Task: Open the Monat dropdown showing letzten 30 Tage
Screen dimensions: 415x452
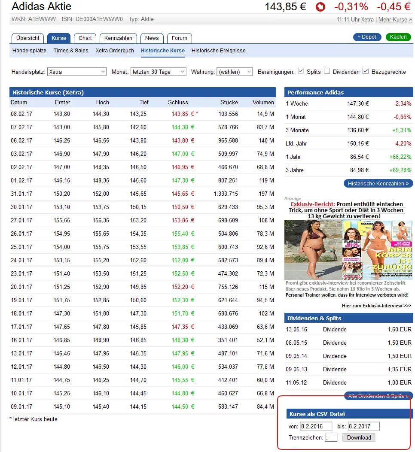Action: pyautogui.click(x=159, y=72)
